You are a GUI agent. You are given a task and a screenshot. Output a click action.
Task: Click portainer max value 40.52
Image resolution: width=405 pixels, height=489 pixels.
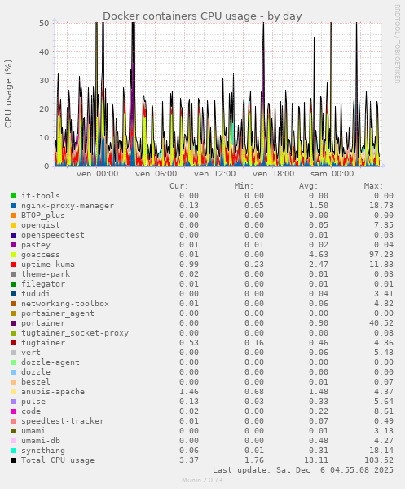381,323
